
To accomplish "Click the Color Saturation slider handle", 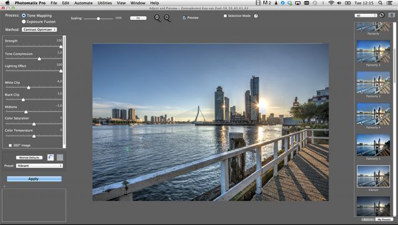I will [x=34, y=124].
